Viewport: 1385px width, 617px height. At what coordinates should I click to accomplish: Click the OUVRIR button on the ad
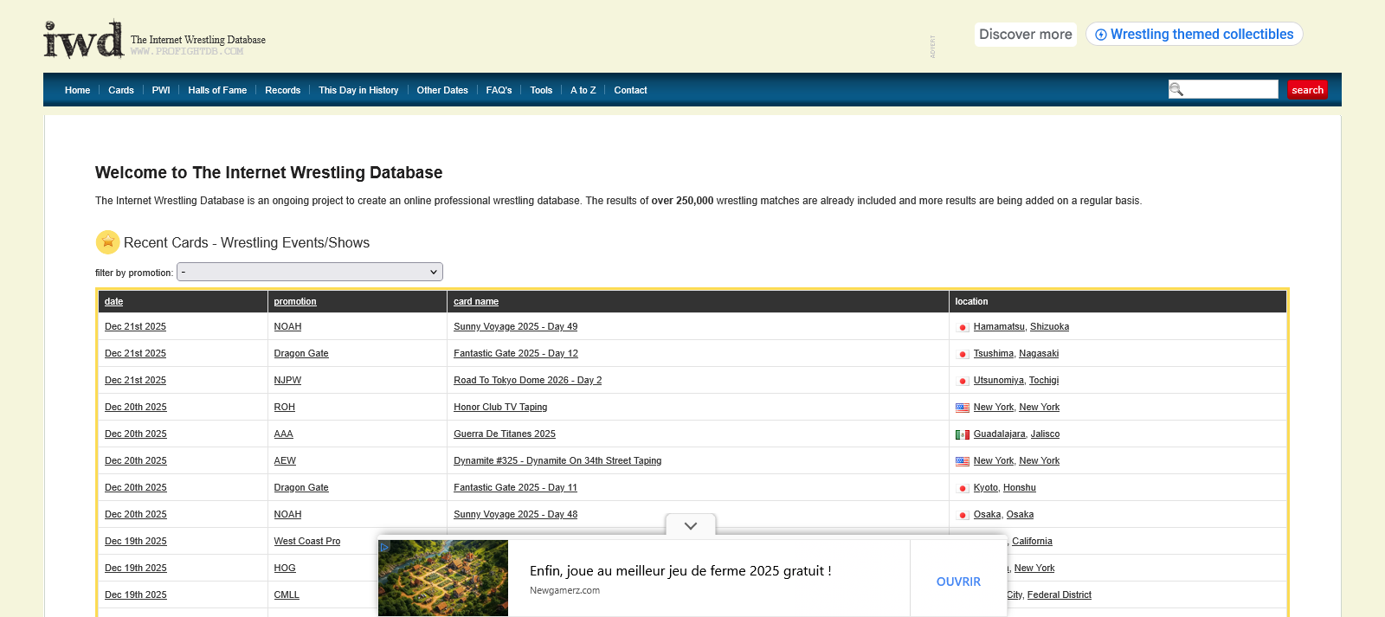pyautogui.click(x=958, y=582)
